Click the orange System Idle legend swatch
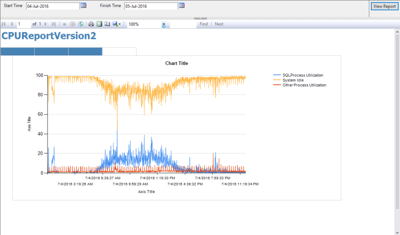Viewport: 400px width, 235px height. pyautogui.click(x=277, y=80)
